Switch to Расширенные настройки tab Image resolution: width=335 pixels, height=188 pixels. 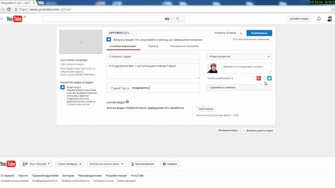coord(184,46)
